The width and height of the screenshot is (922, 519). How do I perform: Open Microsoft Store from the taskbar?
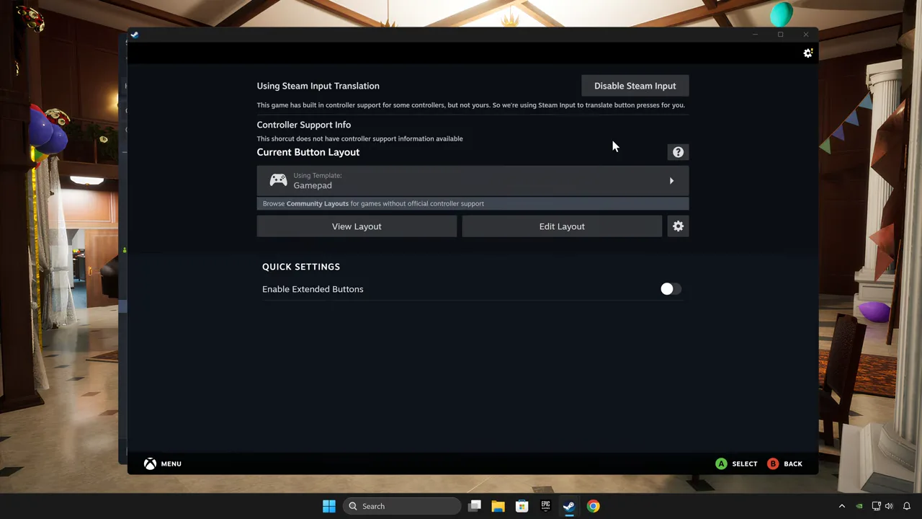coord(522,506)
